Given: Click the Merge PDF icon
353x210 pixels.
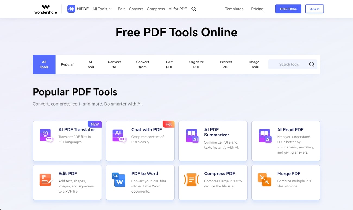Looking at the screenshot, I should [264, 180].
